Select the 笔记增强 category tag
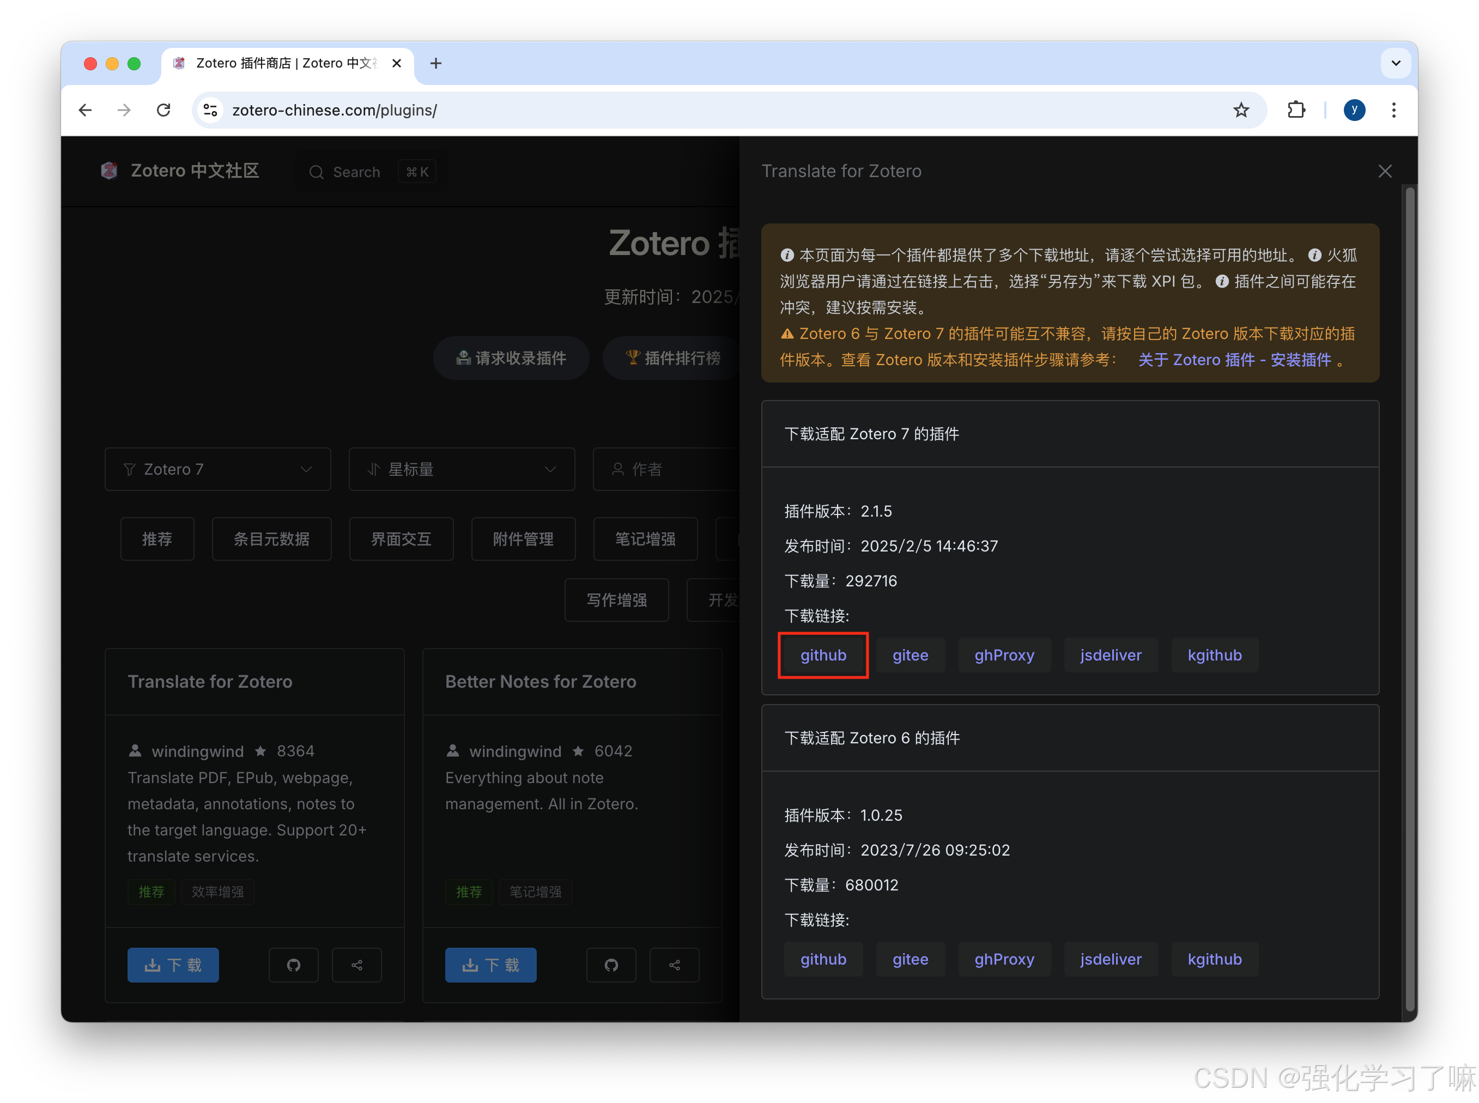 point(645,539)
